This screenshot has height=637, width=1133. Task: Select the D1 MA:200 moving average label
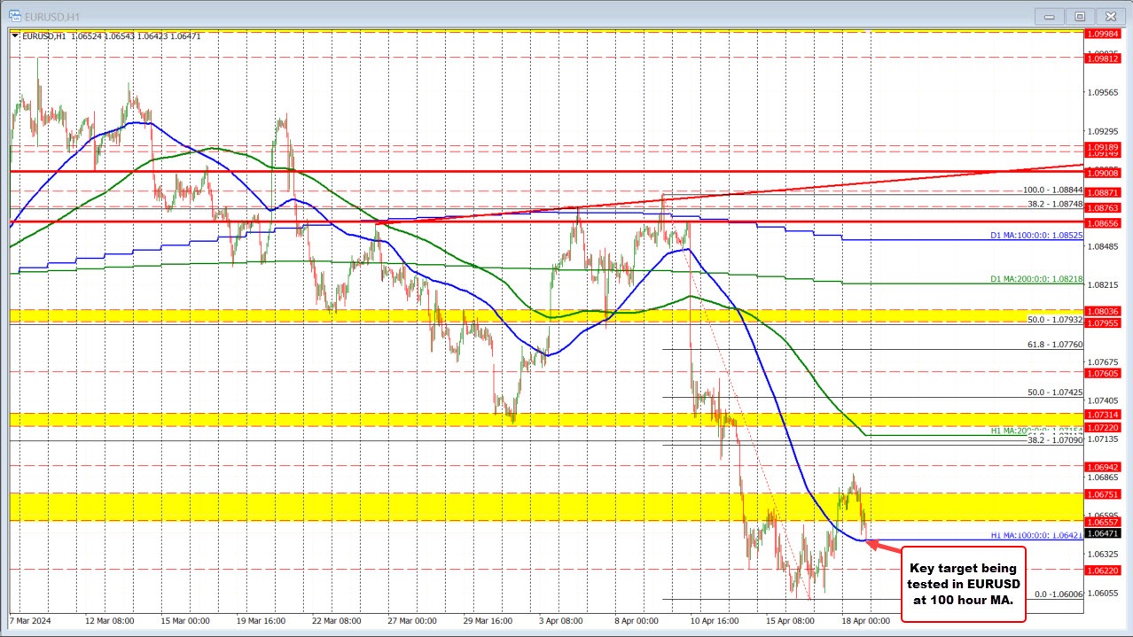(x=1037, y=279)
